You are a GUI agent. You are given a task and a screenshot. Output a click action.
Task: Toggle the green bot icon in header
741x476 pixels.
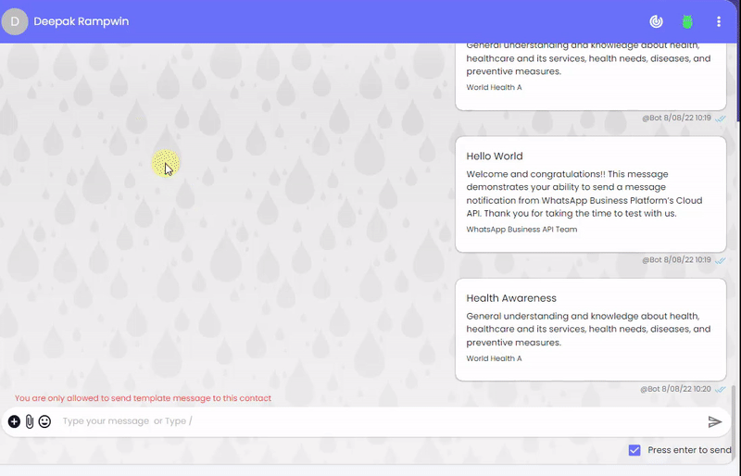687,21
